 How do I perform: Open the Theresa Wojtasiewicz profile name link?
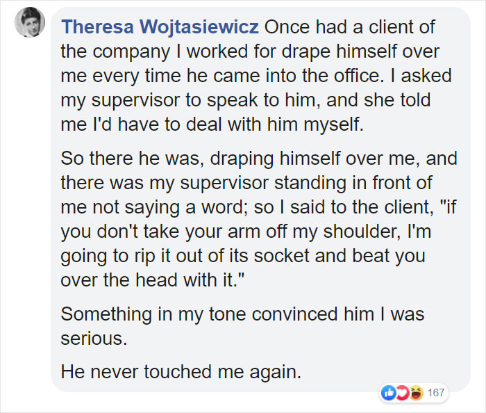160,28
